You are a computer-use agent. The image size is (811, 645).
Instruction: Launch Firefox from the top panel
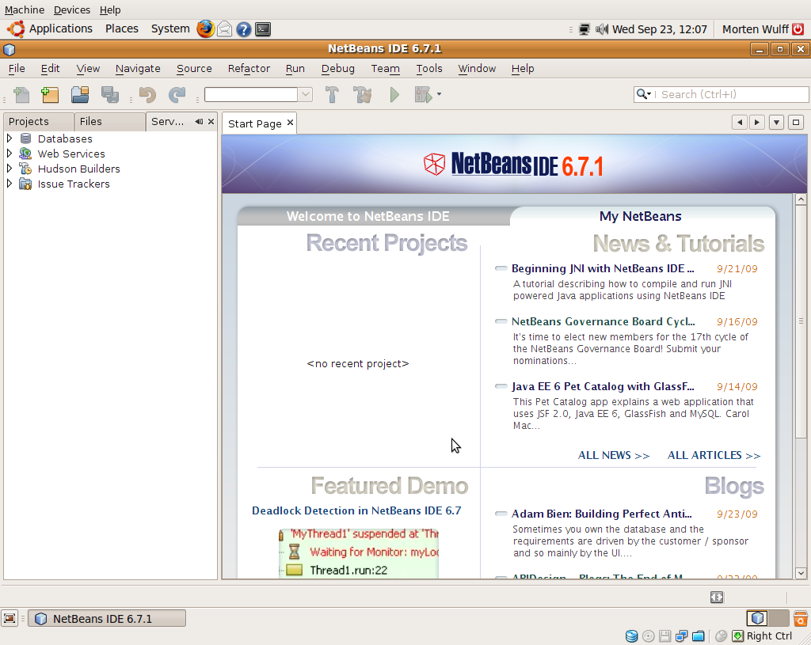205,29
